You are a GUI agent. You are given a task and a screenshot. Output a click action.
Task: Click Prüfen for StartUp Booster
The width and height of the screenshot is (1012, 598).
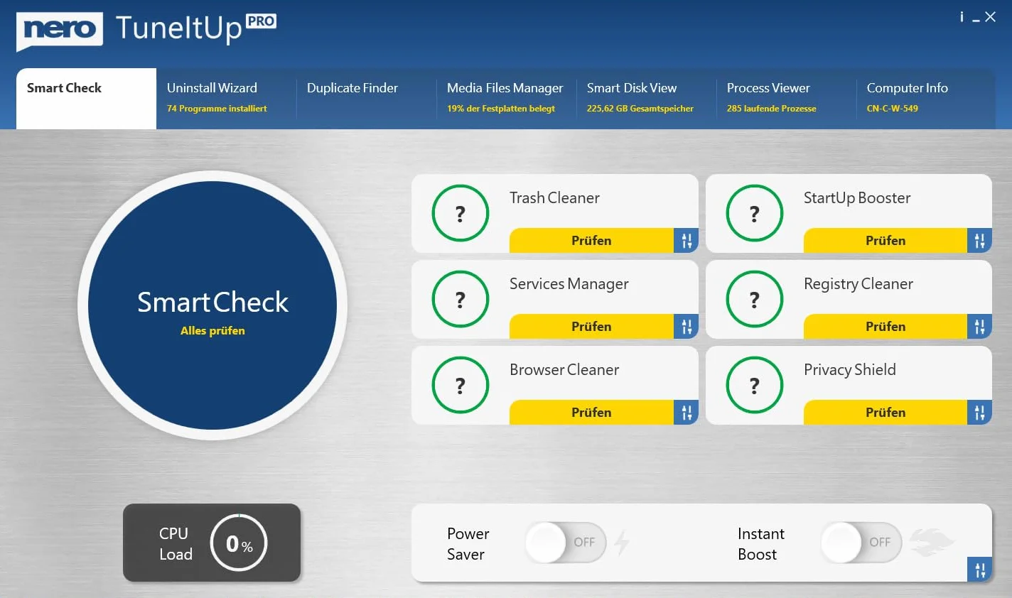pos(885,241)
